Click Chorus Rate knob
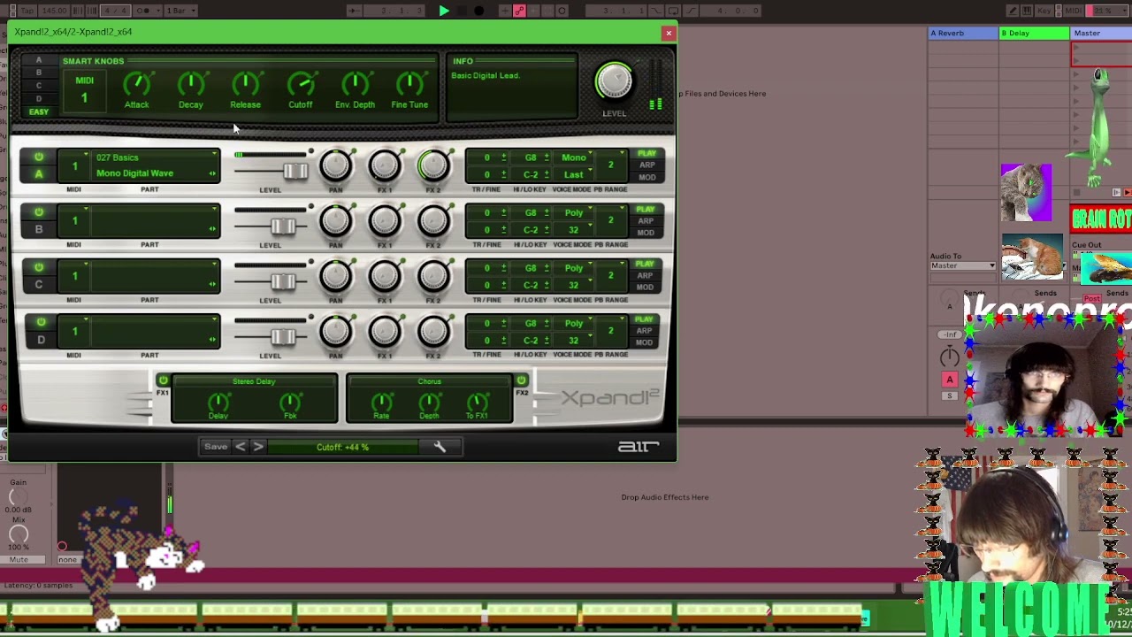The height and width of the screenshot is (637, 1132). (x=381, y=403)
